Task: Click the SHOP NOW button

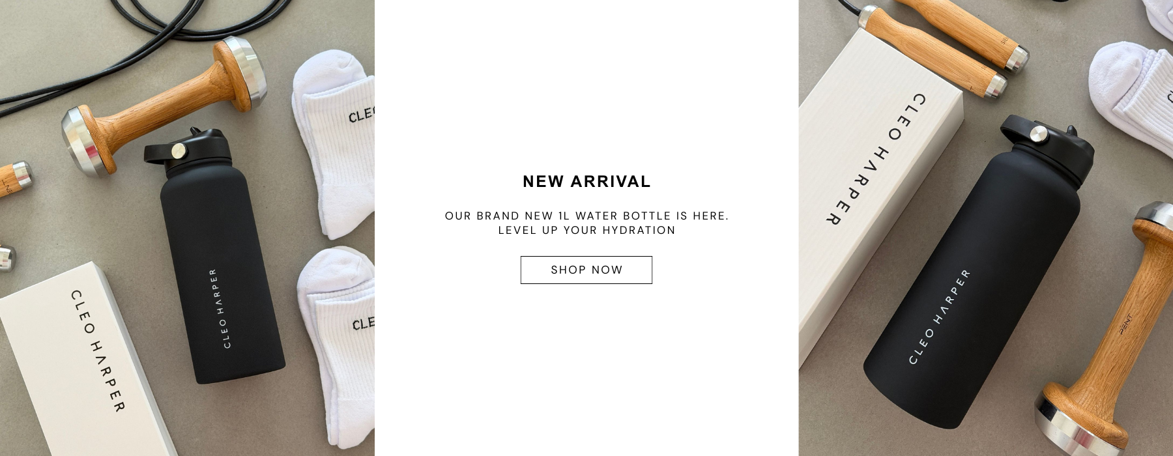Action: click(586, 270)
